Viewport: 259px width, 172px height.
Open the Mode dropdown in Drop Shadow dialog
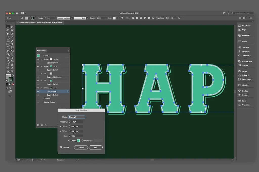coord(77,117)
